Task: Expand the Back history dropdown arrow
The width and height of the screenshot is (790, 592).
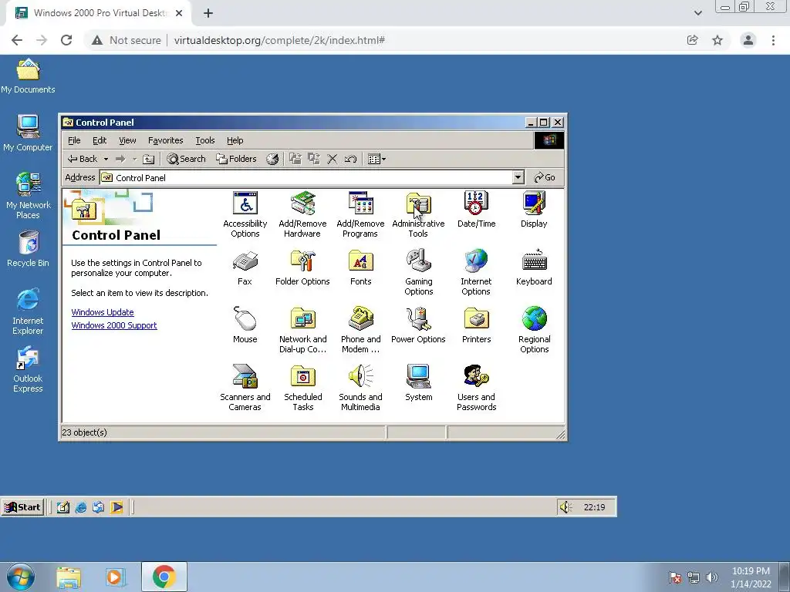Action: pos(106,159)
